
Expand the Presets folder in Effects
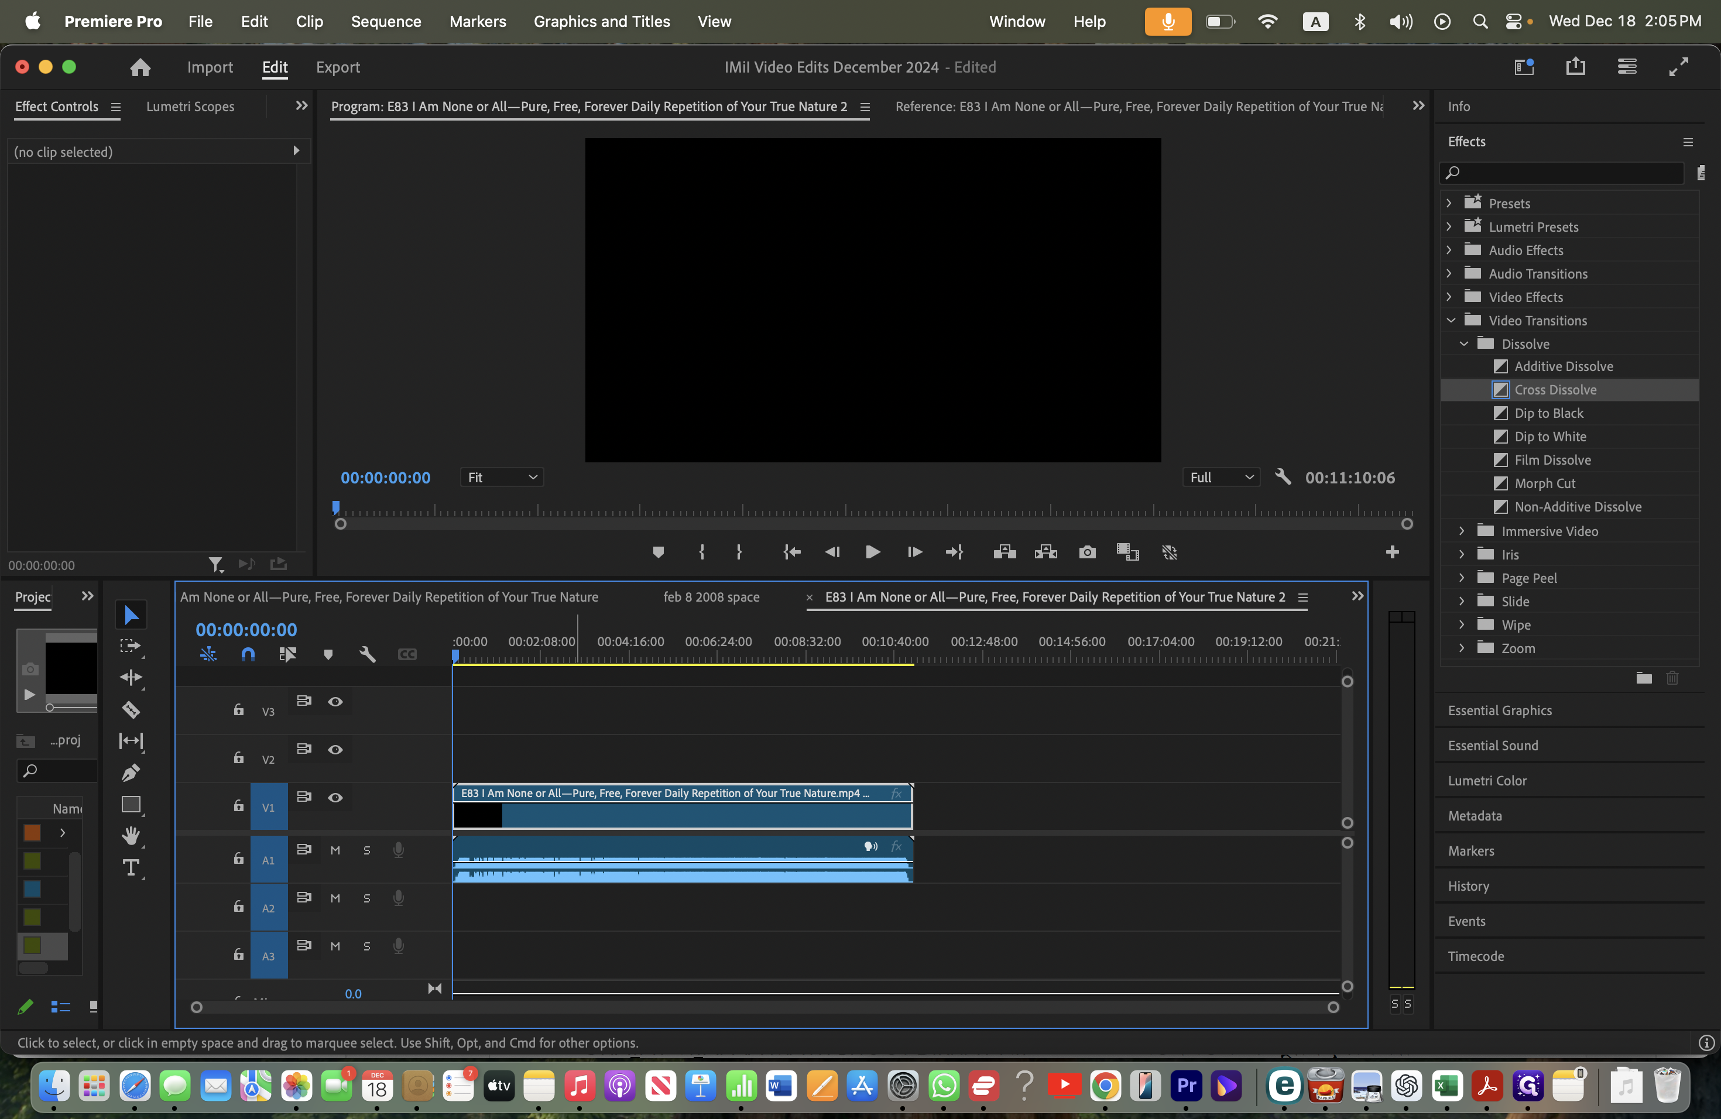pos(1449,203)
